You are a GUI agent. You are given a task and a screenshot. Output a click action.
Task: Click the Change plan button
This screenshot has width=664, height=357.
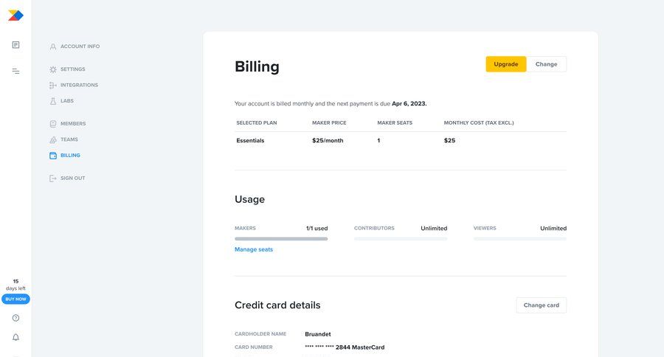546,64
